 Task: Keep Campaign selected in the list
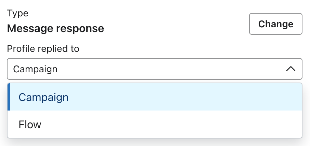click(x=44, y=97)
